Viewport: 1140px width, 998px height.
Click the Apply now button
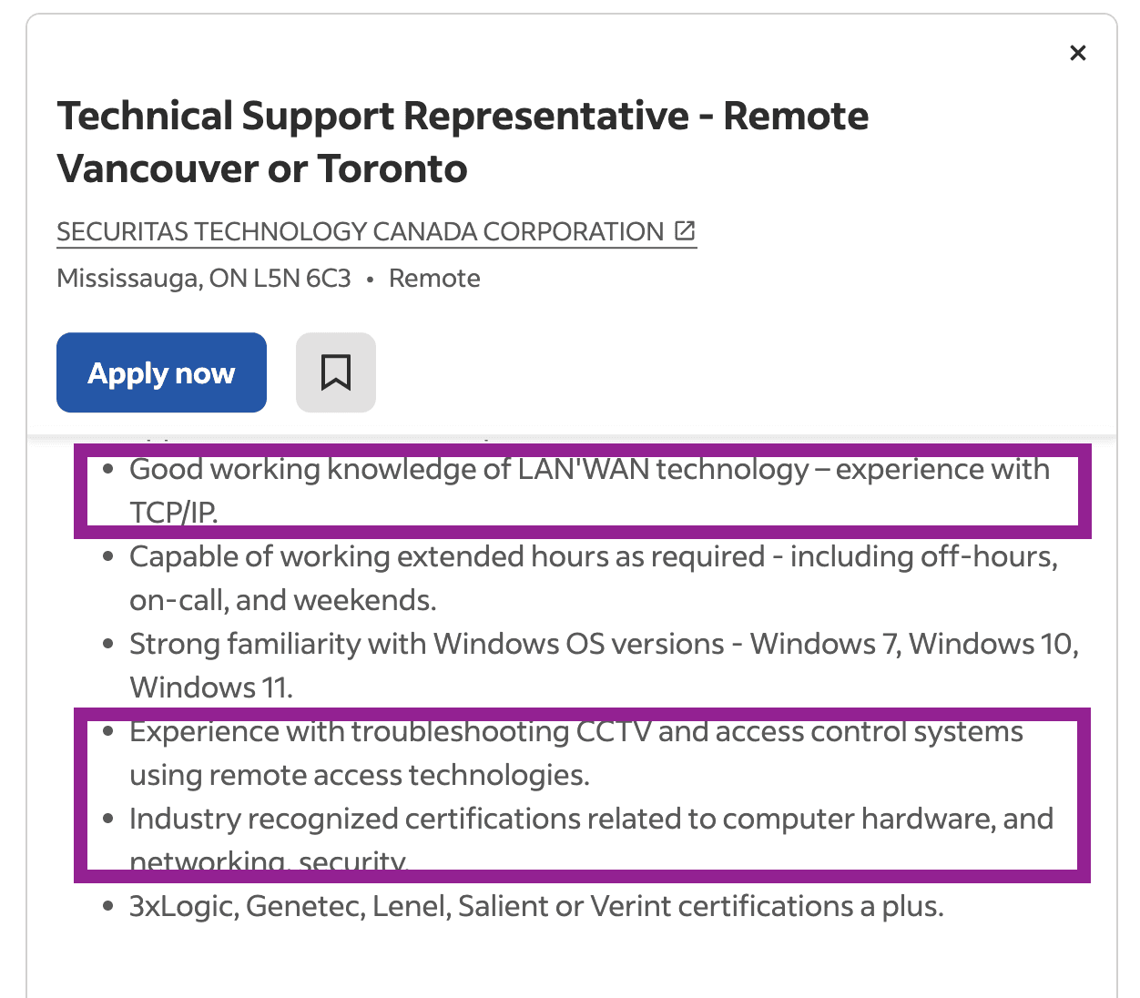coord(161,372)
